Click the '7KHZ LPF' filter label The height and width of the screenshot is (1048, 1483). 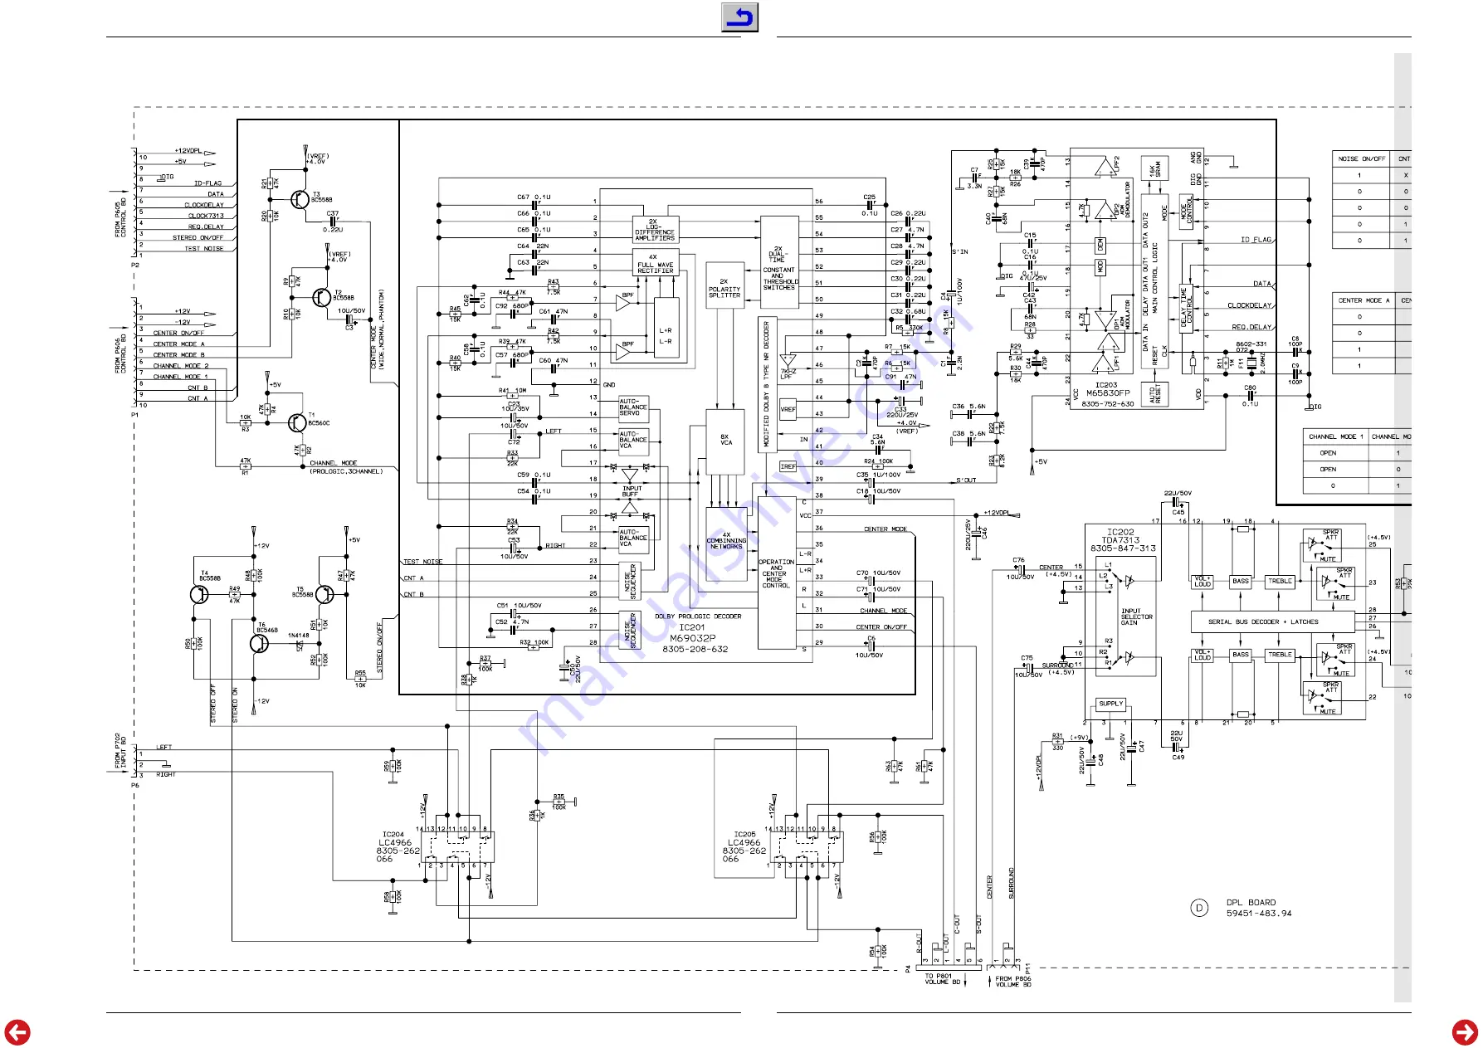click(787, 374)
